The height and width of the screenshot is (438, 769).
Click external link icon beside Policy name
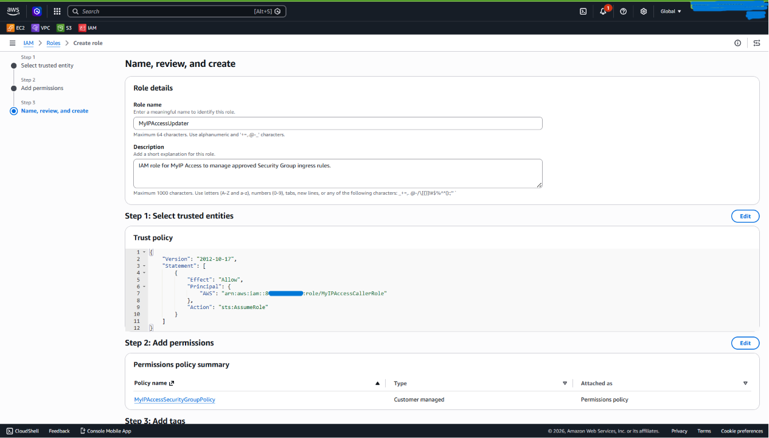coord(172,383)
